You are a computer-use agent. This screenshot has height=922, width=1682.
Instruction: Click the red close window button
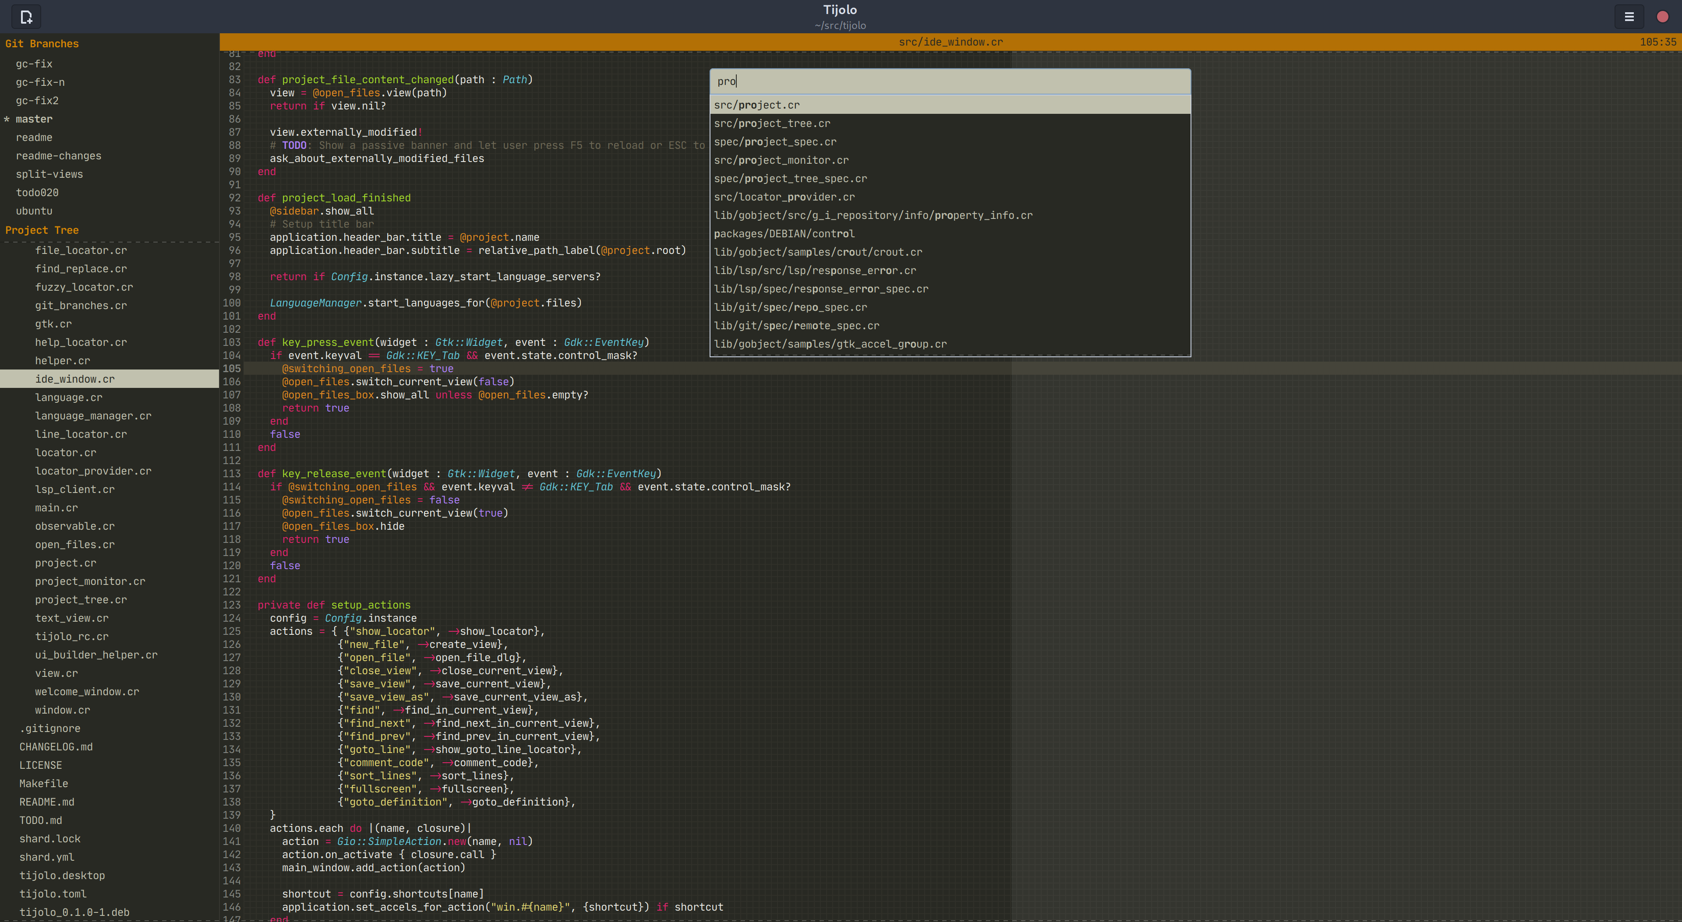(1662, 17)
